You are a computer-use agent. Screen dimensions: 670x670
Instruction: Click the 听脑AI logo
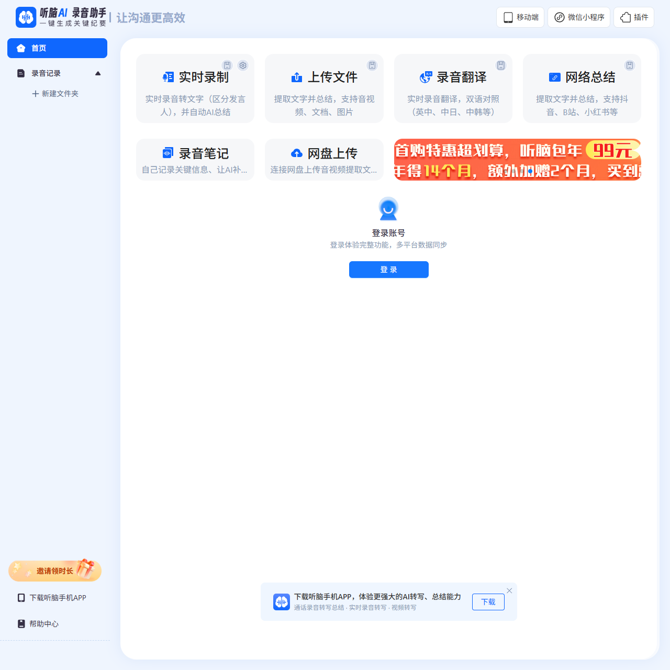click(26, 17)
